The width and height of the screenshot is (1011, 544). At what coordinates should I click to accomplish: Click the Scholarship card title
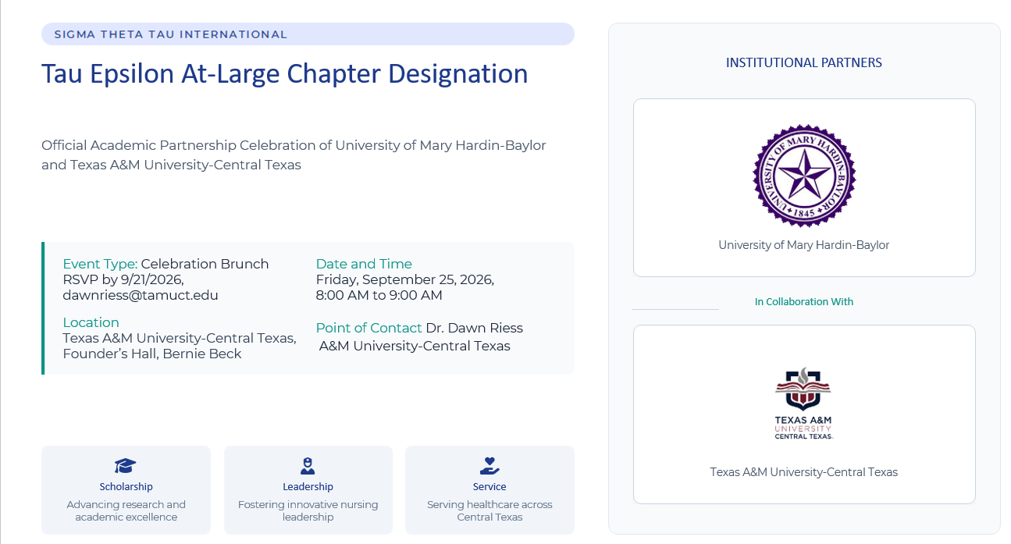126,487
